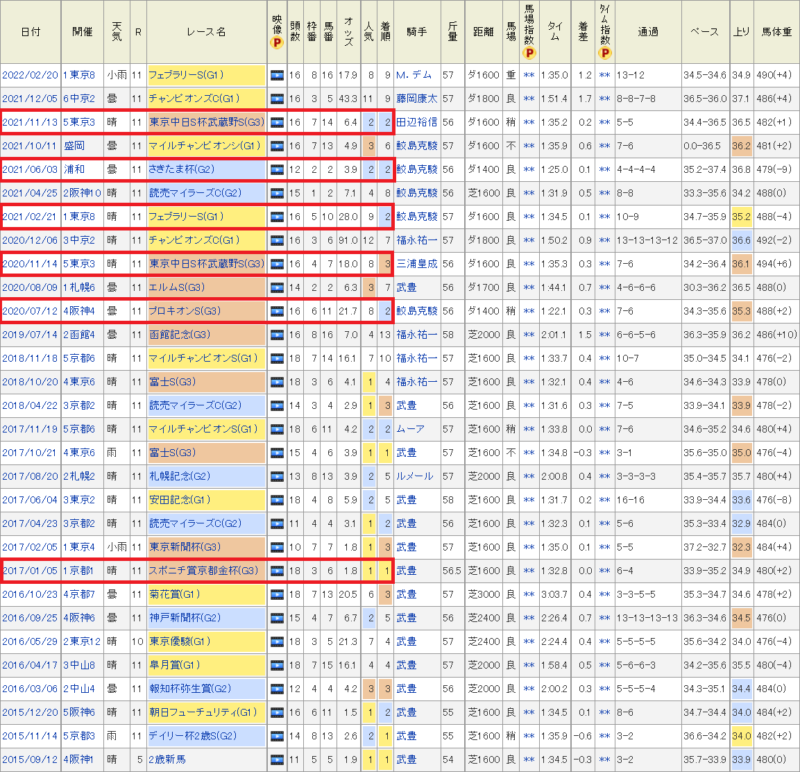
Task: Open 皐月賞(G1) race link
Action: click(174, 665)
